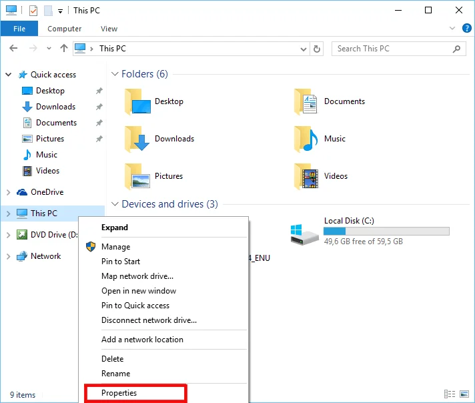Select the Music folder icon

[306, 139]
